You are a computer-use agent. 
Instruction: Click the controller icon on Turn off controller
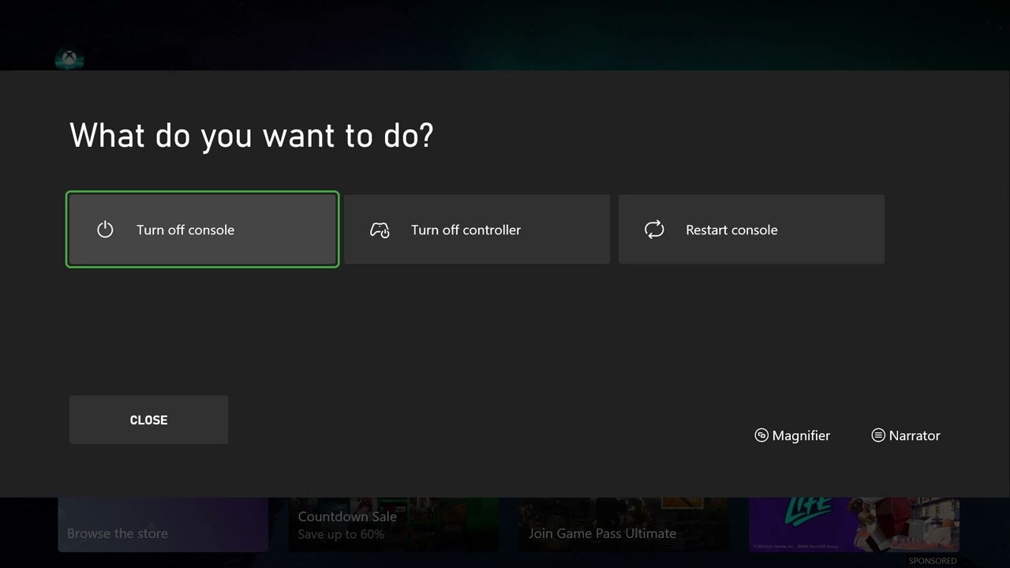pyautogui.click(x=380, y=230)
